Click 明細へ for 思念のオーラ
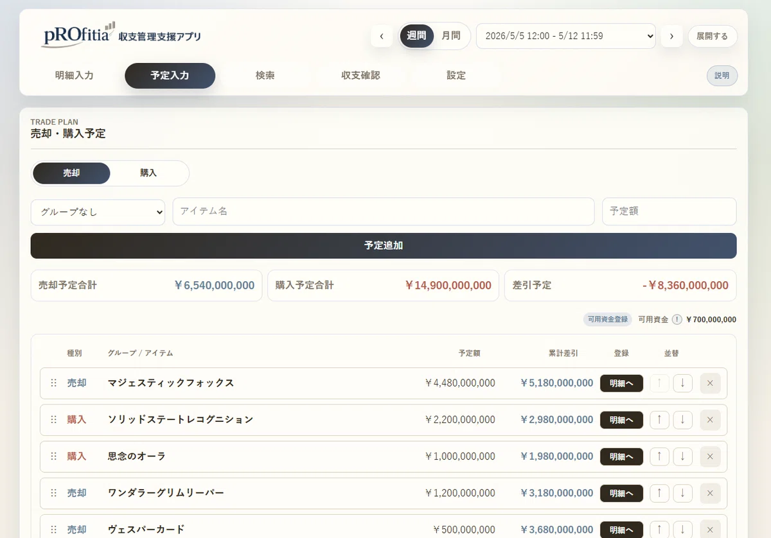 [x=621, y=456]
